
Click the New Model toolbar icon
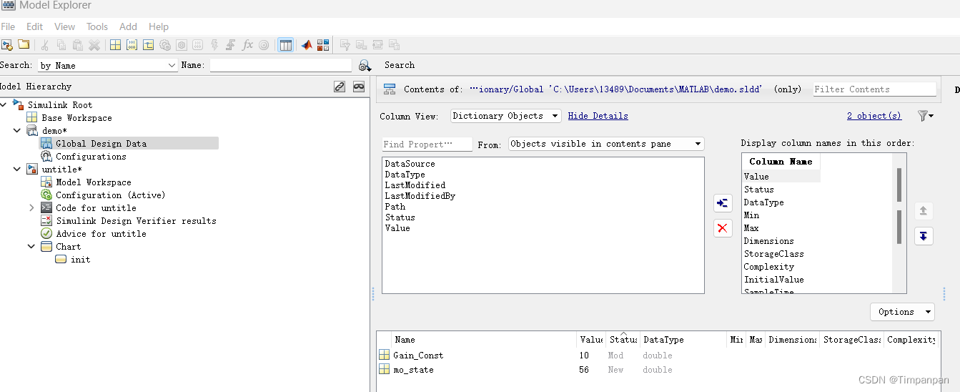click(7, 45)
